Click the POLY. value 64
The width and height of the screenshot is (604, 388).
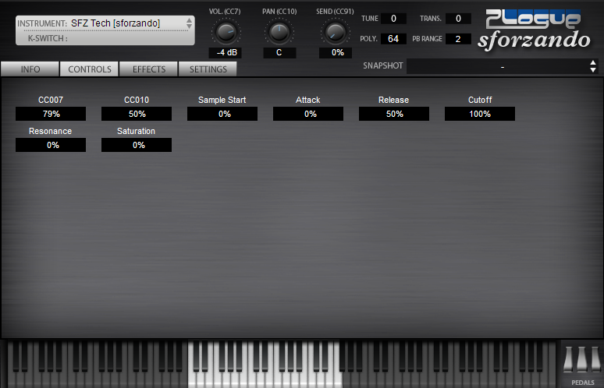pos(393,39)
